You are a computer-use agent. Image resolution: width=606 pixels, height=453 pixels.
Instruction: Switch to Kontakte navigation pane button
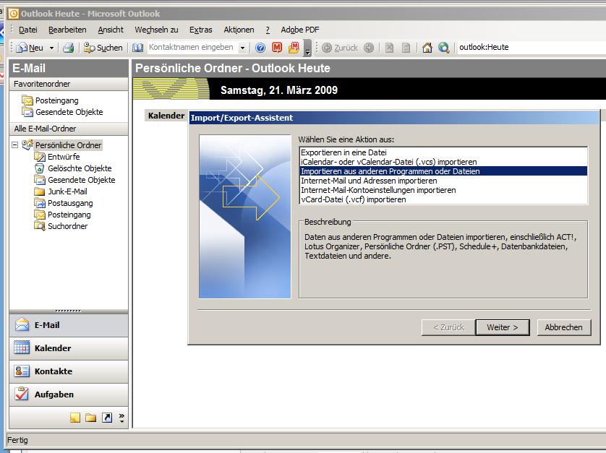[x=69, y=371]
